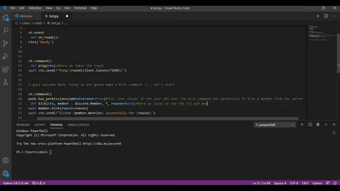Open the Accounts menu icon
Image resolution: width=340 pixels, height=191 pixels.
coord(5,160)
